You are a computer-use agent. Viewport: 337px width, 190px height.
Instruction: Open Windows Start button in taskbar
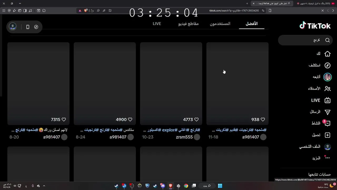[220, 186]
